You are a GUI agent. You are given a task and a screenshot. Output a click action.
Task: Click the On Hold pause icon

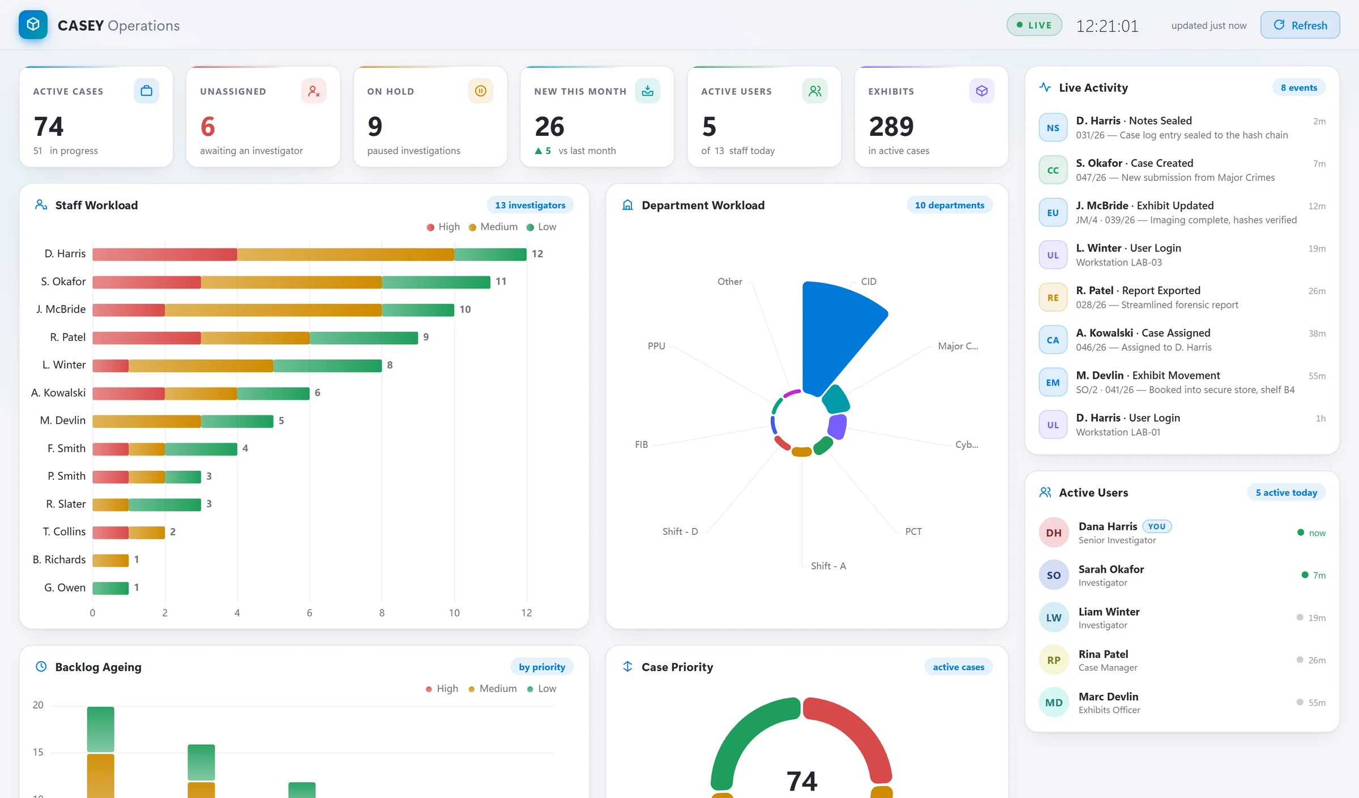click(481, 91)
